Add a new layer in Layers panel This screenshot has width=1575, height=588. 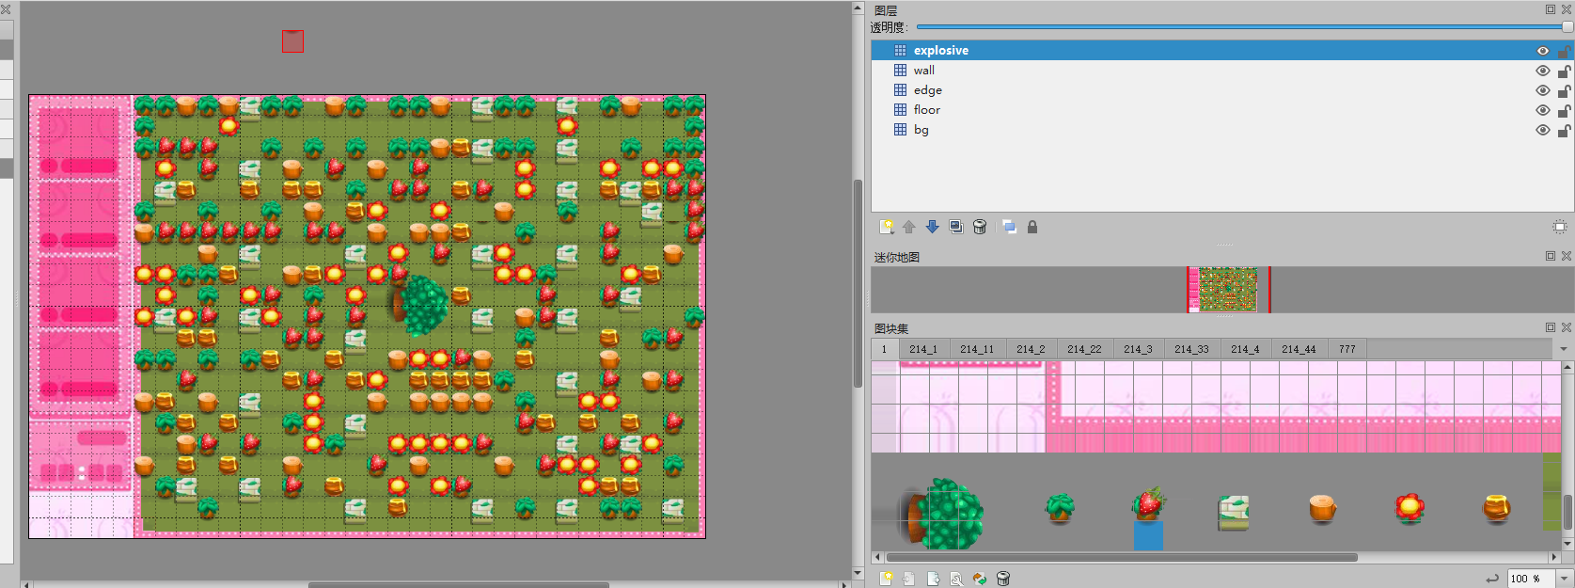click(886, 227)
